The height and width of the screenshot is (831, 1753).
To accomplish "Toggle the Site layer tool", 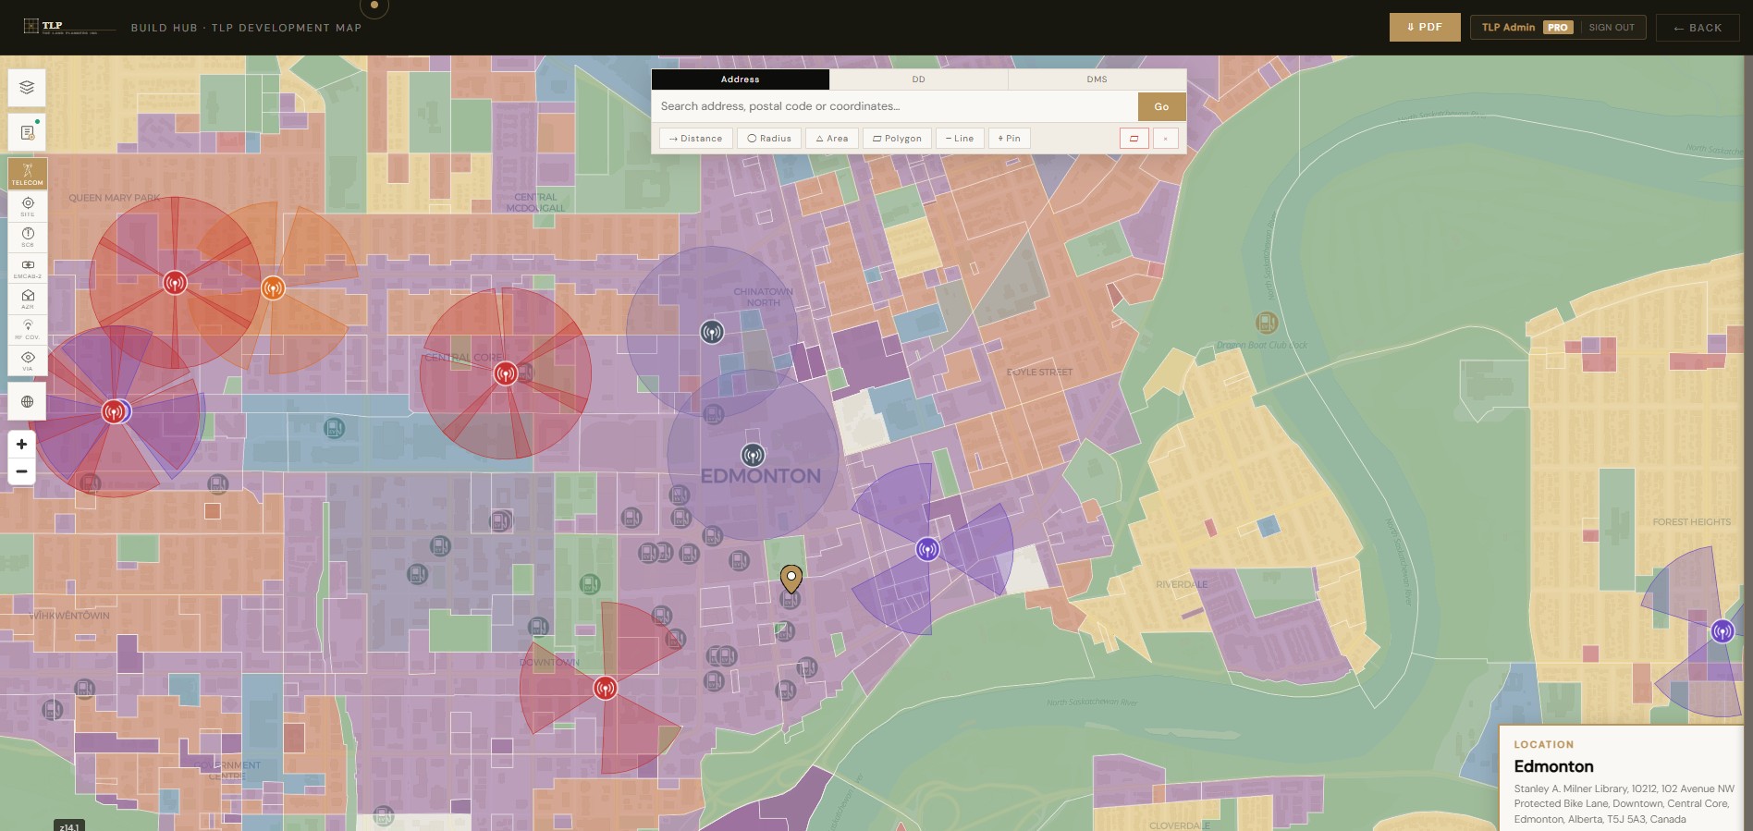I will tap(28, 206).
